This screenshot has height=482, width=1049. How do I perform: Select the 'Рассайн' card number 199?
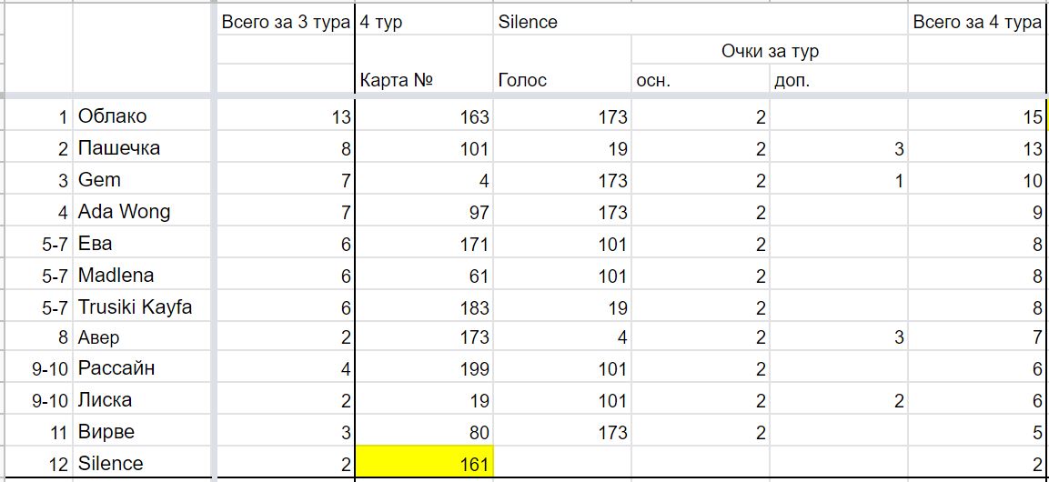424,368
